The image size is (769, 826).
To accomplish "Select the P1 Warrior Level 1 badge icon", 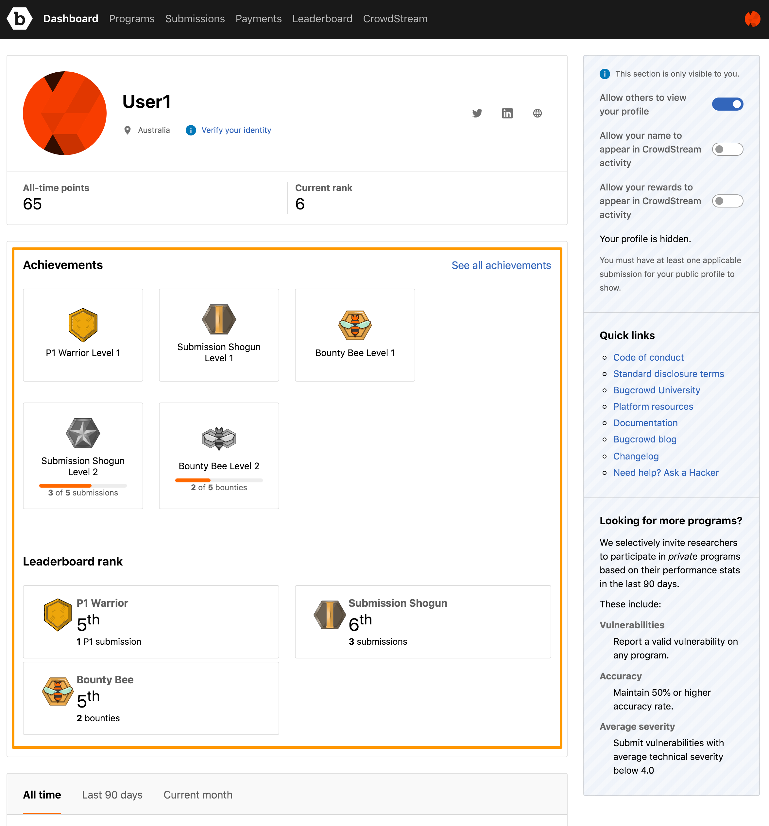I will 83,325.
